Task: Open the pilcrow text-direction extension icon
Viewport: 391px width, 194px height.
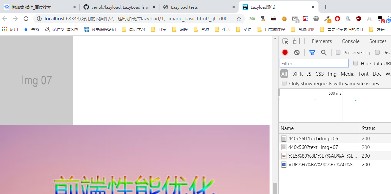Action: pos(263,18)
